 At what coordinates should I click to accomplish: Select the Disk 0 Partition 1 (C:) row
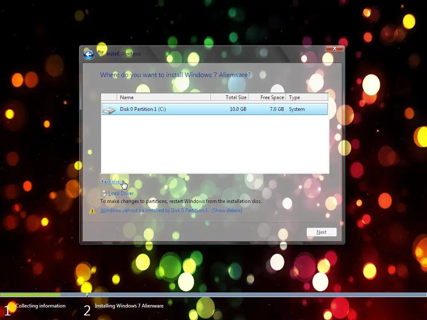coord(215,109)
